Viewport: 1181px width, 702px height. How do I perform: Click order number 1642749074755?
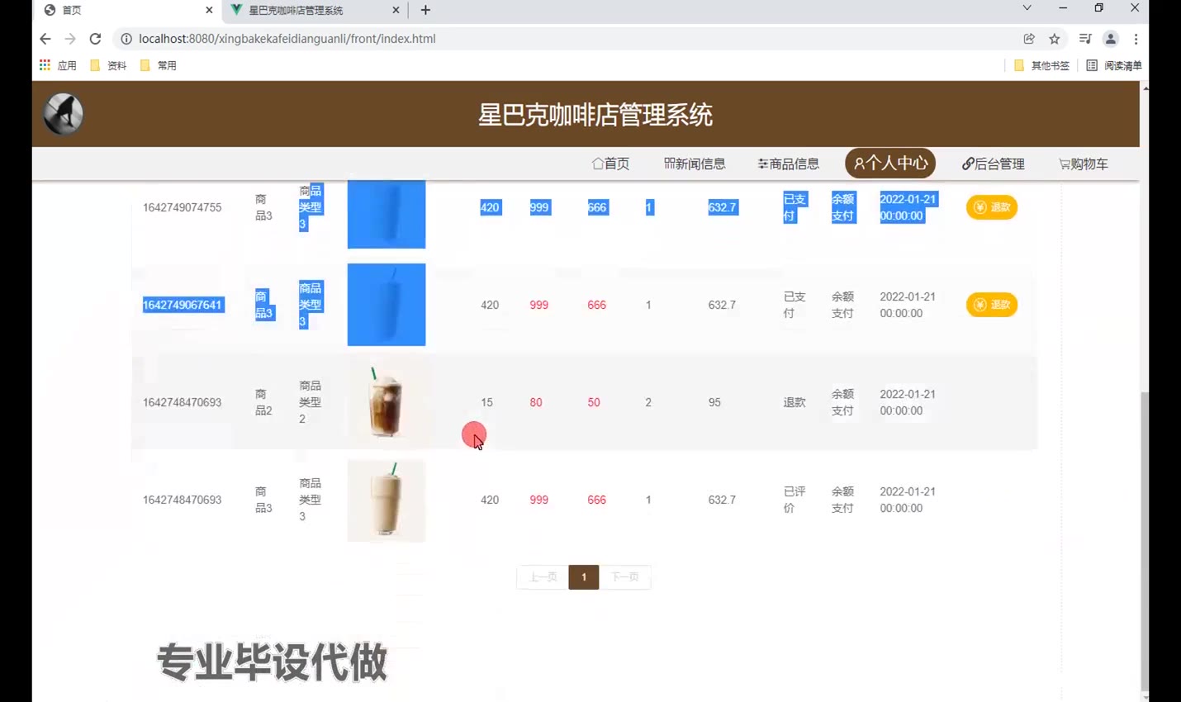182,207
